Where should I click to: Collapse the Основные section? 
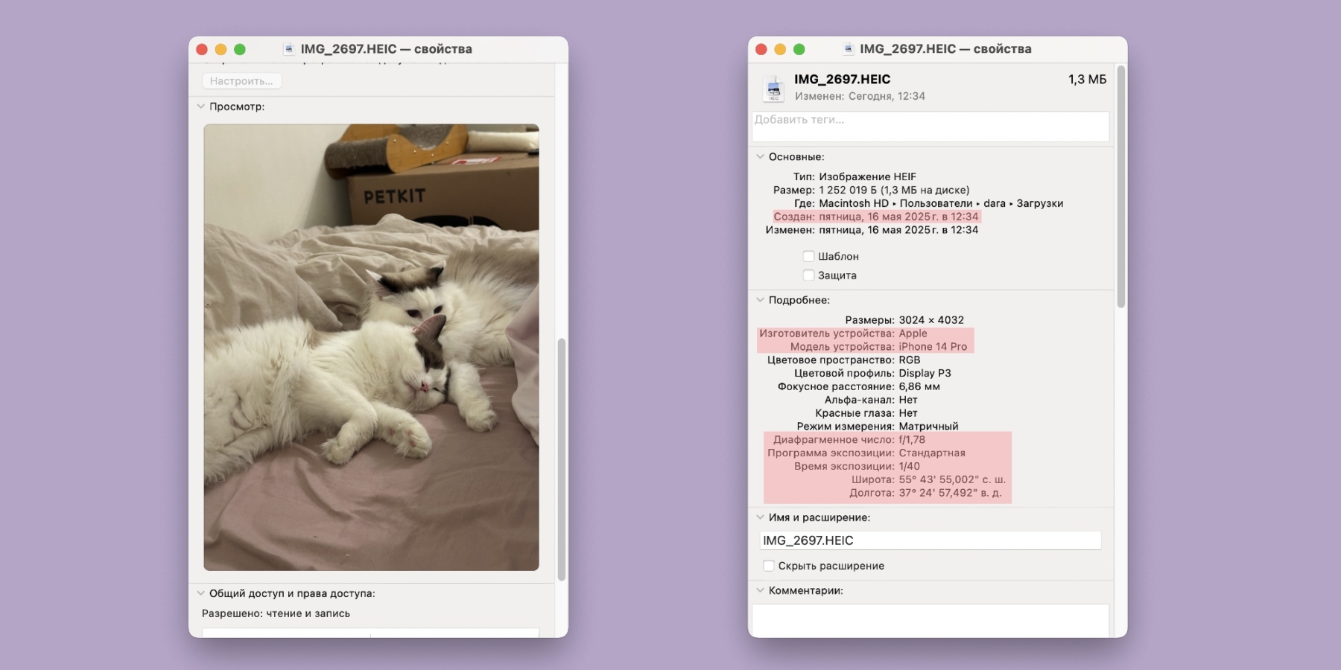760,157
